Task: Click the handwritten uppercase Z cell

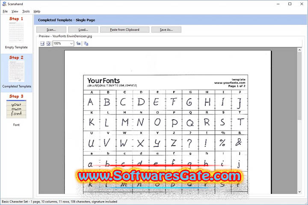Action: click(174, 143)
